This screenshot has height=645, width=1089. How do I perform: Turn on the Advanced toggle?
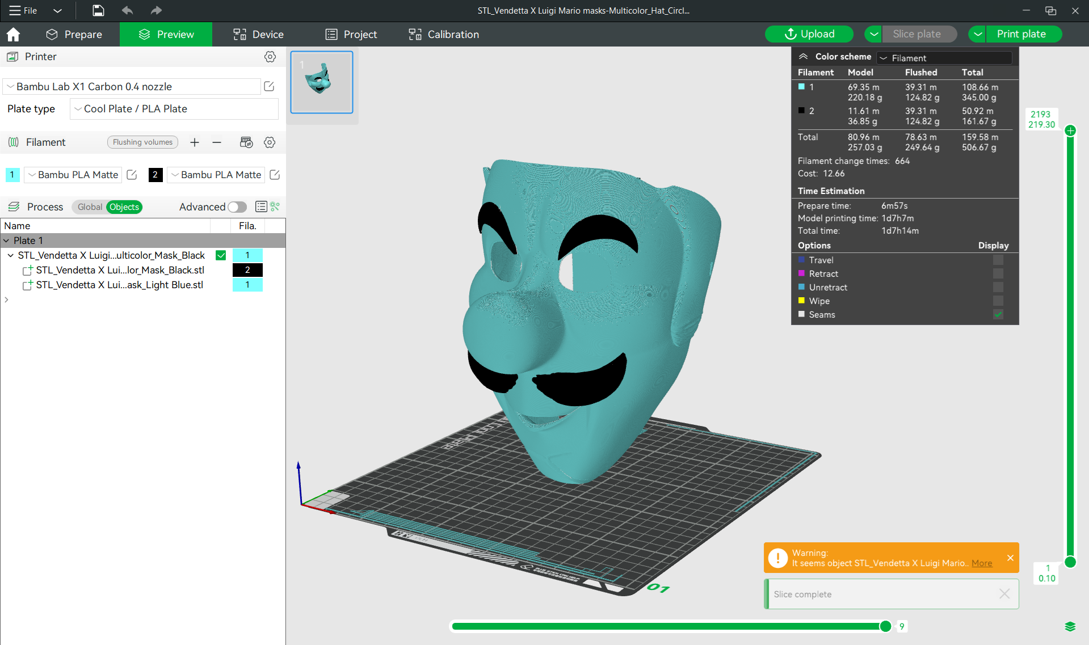237,206
